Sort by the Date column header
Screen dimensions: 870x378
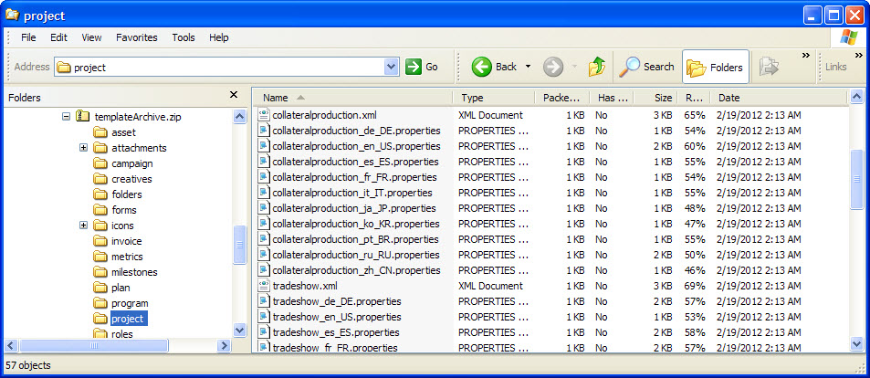[779, 98]
